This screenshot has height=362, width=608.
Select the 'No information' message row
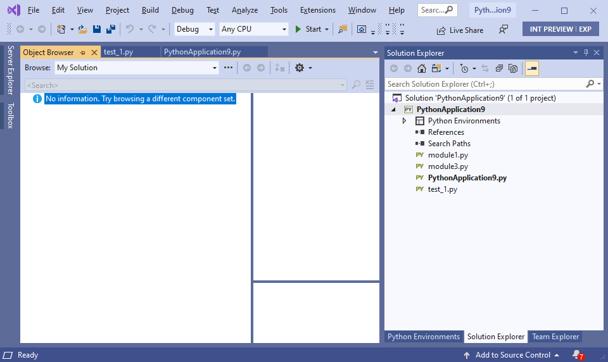pyautogui.click(x=140, y=99)
